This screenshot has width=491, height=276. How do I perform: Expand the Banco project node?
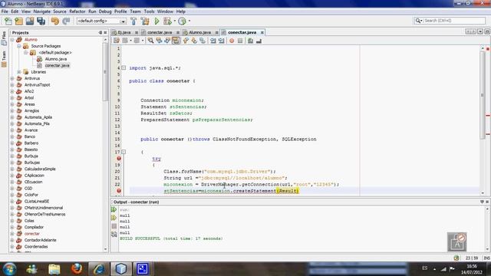pyautogui.click(x=12, y=136)
